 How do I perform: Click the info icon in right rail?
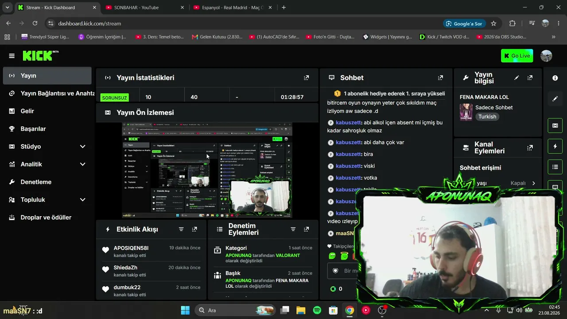[x=555, y=78]
